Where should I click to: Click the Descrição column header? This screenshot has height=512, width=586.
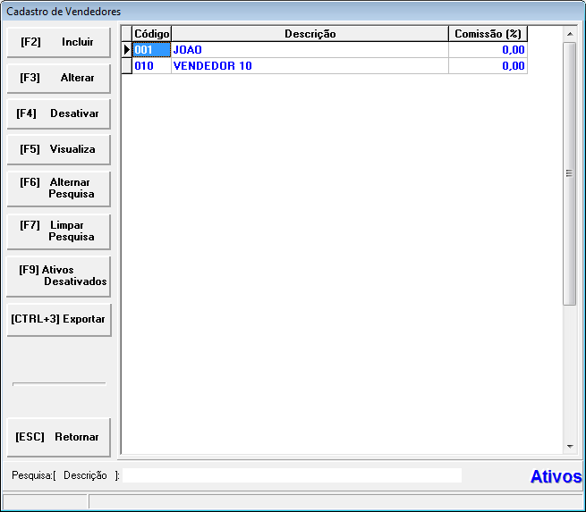(x=310, y=34)
